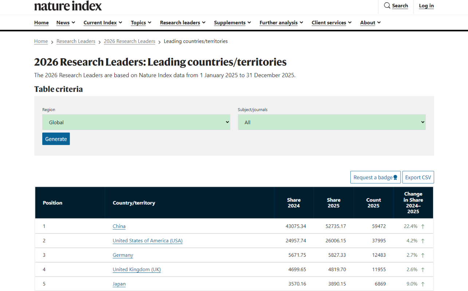Click Germany's Share 2025 value 5827.33
468x291 pixels.
click(337, 255)
